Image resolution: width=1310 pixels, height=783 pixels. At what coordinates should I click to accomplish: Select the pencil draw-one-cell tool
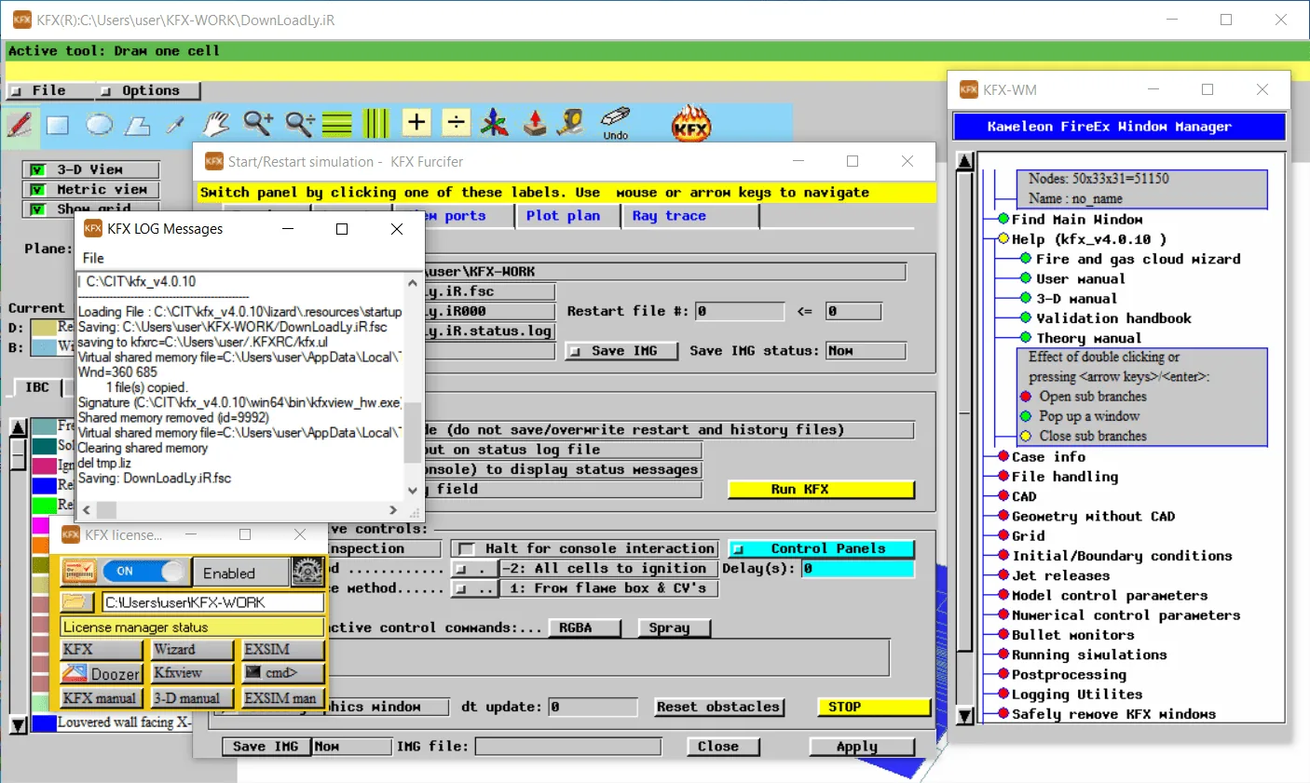click(20, 124)
